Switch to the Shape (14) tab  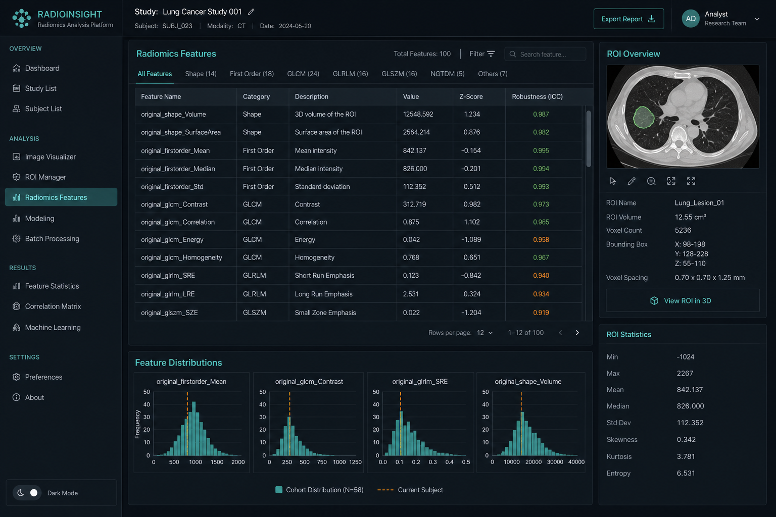[201, 74]
